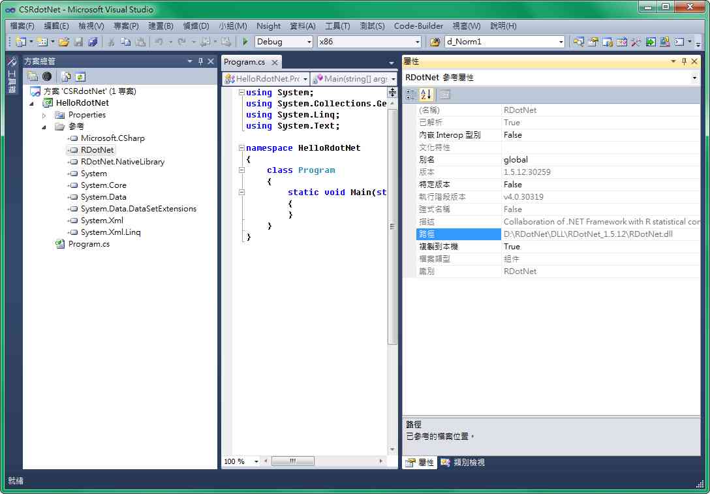
Task: Click the Save All icon in toolbar
Action: pyautogui.click(x=93, y=42)
